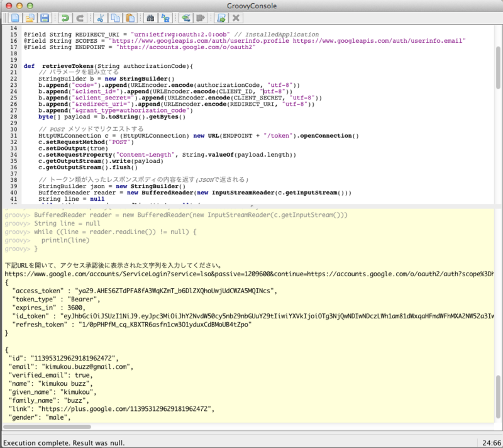Run the script
503x448 pixels.
pyautogui.click(x=221, y=18)
